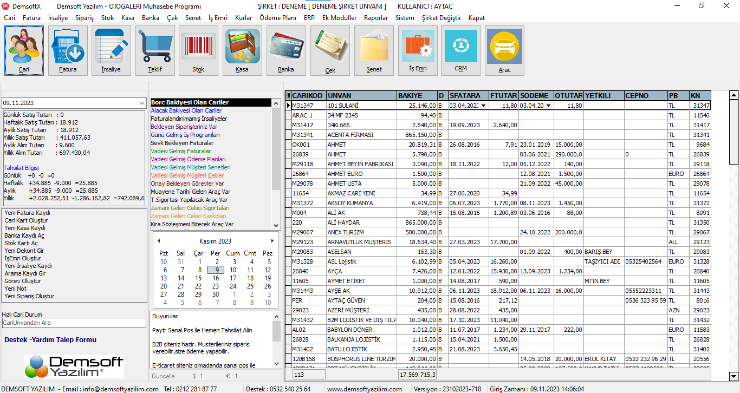Screen dimensions: 740x393
Task: Go to previous month in calendar
Action: point(159,241)
